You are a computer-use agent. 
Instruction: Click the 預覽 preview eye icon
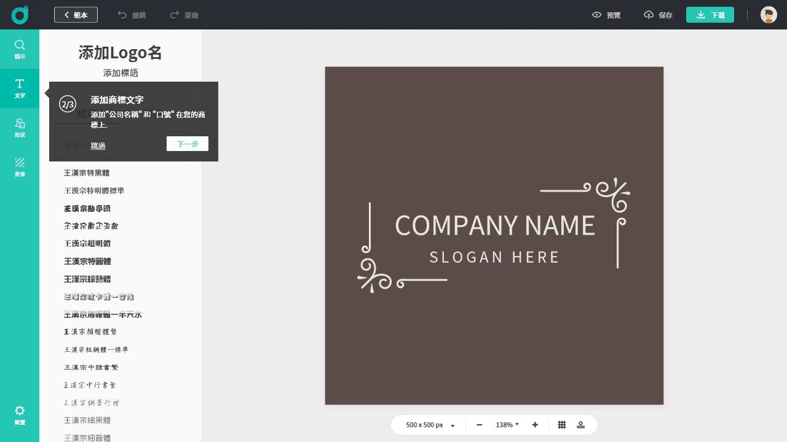pos(596,15)
